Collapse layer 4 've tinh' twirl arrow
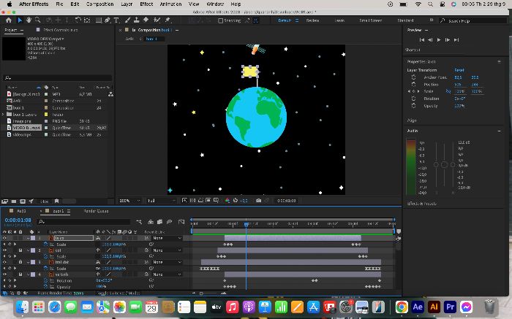This screenshot has height=319, width=512. click(28, 274)
